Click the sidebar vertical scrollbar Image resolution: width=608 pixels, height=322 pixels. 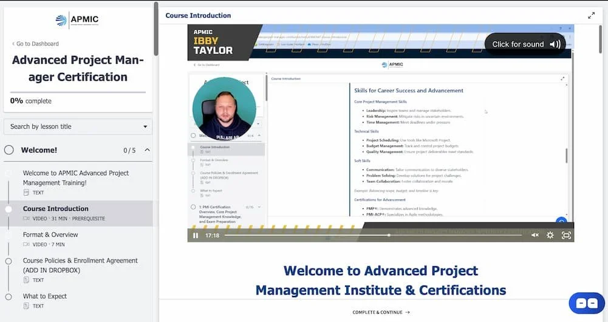coord(156,29)
